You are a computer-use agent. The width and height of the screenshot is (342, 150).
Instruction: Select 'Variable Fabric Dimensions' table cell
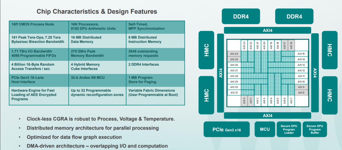(155, 96)
